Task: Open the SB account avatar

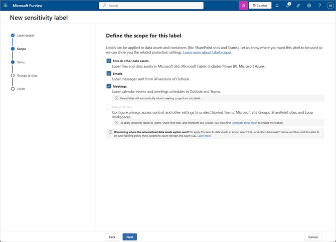Action: pos(330,6)
